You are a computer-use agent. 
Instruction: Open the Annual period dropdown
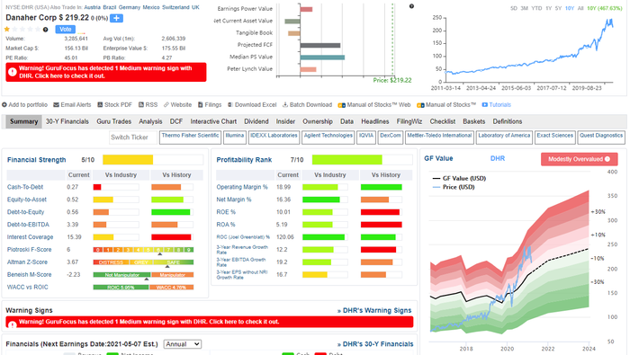click(183, 344)
